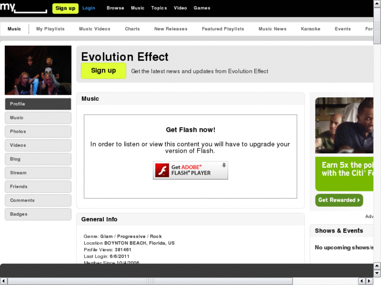Click the download arrow on Flash button
Screen dimensions: 381x285
point(224,165)
